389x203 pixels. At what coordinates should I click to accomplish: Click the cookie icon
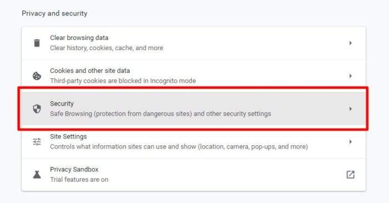[x=37, y=76]
